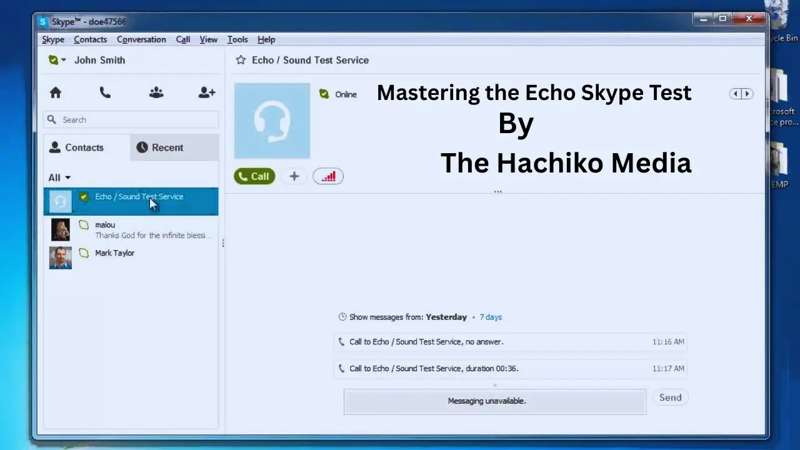Expand the All contacts filter dropdown
Viewport: 800px width, 450px height.
(x=59, y=177)
